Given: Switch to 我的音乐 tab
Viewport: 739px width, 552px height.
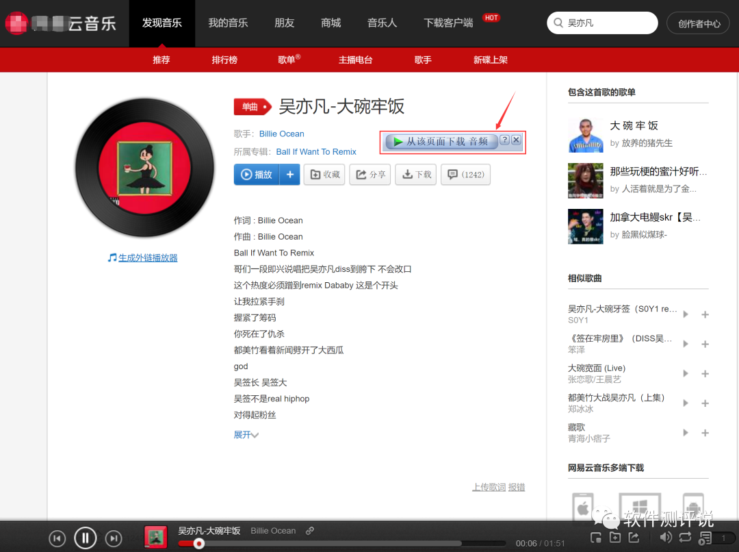Looking at the screenshot, I should (x=228, y=23).
